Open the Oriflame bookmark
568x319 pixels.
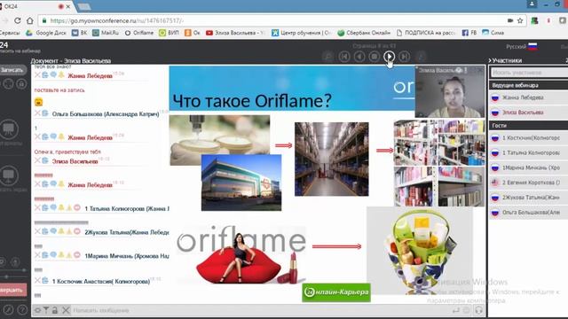(139, 33)
